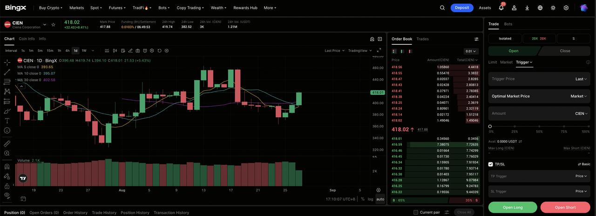This screenshot has height=216, width=596.
Task: Open the 0.01 order book precision dropdown
Action: pos(471,51)
